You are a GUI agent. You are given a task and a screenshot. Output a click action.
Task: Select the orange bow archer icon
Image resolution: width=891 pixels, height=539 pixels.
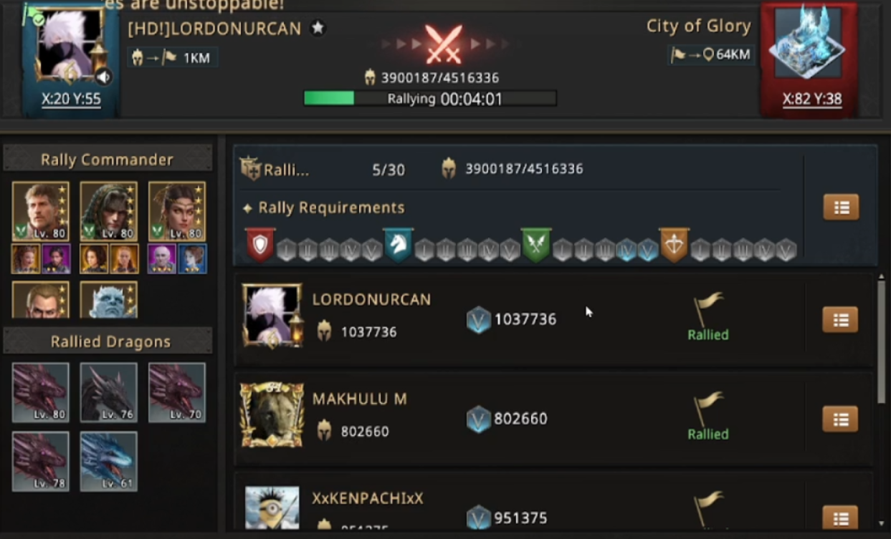675,245
